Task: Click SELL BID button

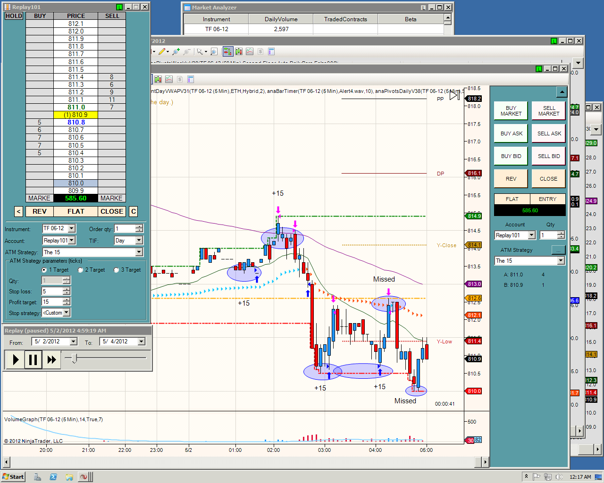Action: [549, 156]
